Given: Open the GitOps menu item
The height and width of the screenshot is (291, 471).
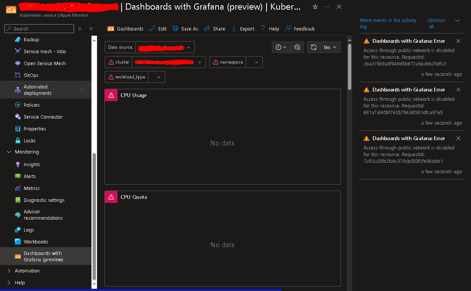Looking at the screenshot, I should [31, 75].
